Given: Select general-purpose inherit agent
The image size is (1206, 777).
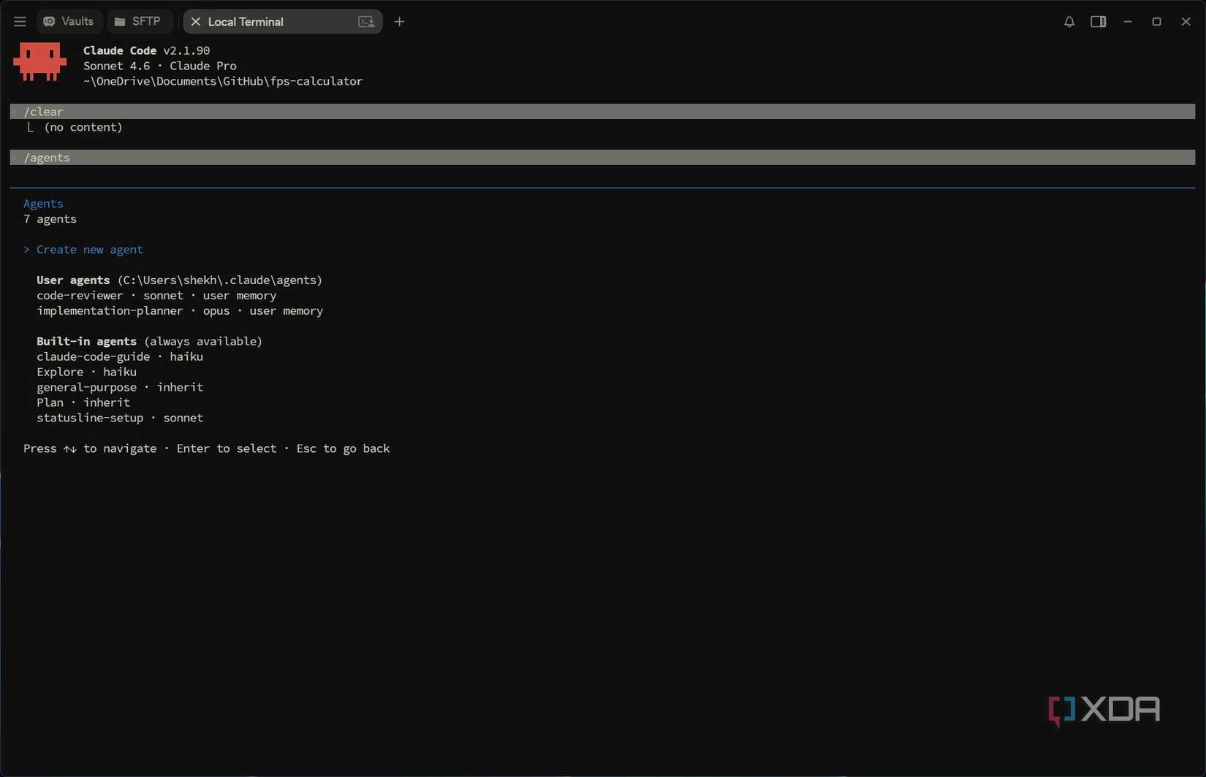Looking at the screenshot, I should (x=120, y=388).
